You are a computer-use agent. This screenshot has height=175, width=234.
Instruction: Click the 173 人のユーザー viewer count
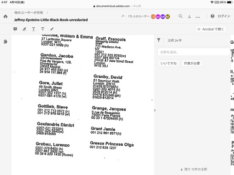tap(138, 17)
